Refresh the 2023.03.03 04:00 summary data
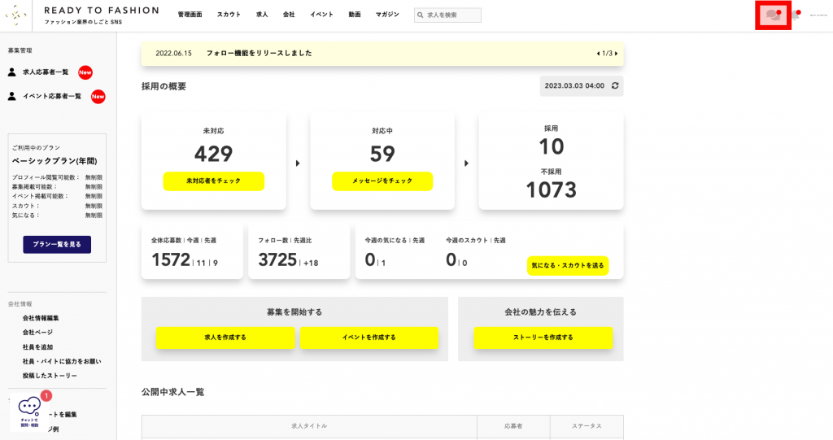833x440 pixels. click(615, 85)
